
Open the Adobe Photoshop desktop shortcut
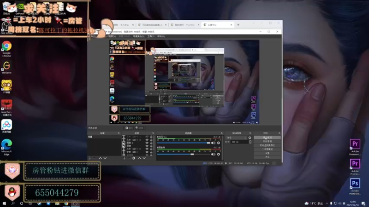[x=355, y=187]
